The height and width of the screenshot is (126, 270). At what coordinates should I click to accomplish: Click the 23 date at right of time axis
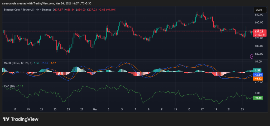242,109
